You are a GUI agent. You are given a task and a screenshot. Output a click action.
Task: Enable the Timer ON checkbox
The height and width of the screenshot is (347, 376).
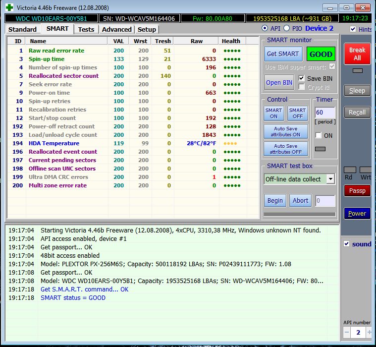pos(318,135)
